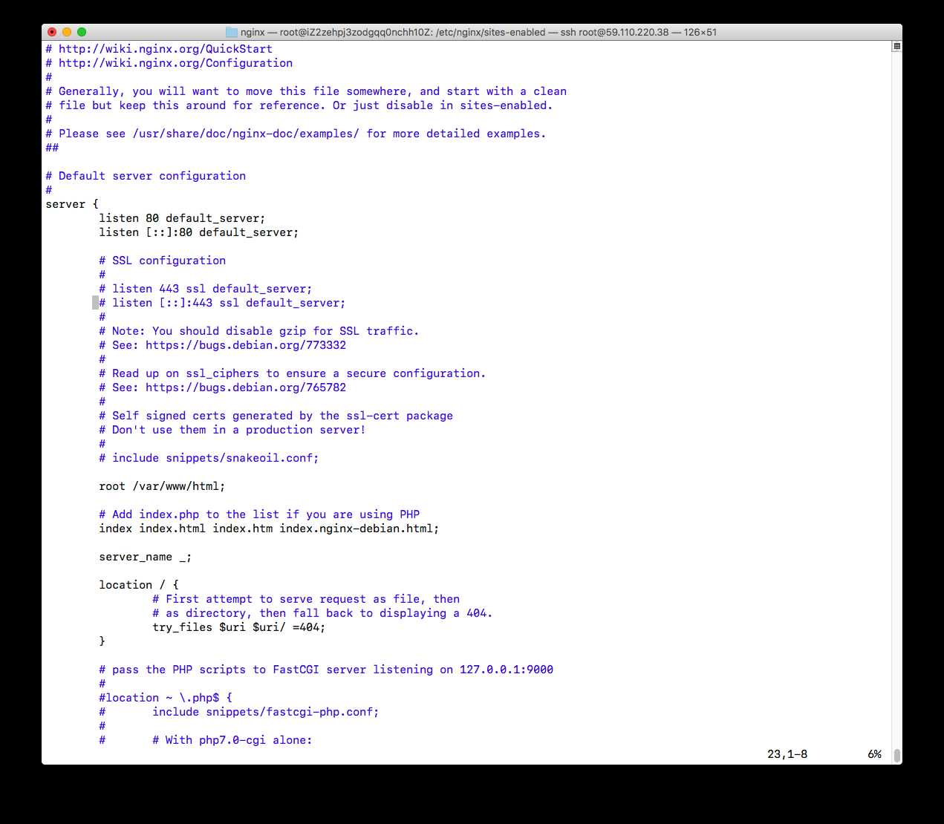This screenshot has width=944, height=824.
Task: Click the '# Default server configuration' comment
Action: coord(146,176)
